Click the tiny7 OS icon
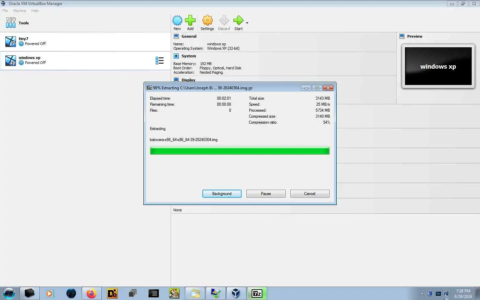 point(11,42)
